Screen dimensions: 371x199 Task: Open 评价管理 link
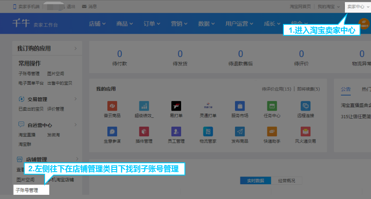56,109
